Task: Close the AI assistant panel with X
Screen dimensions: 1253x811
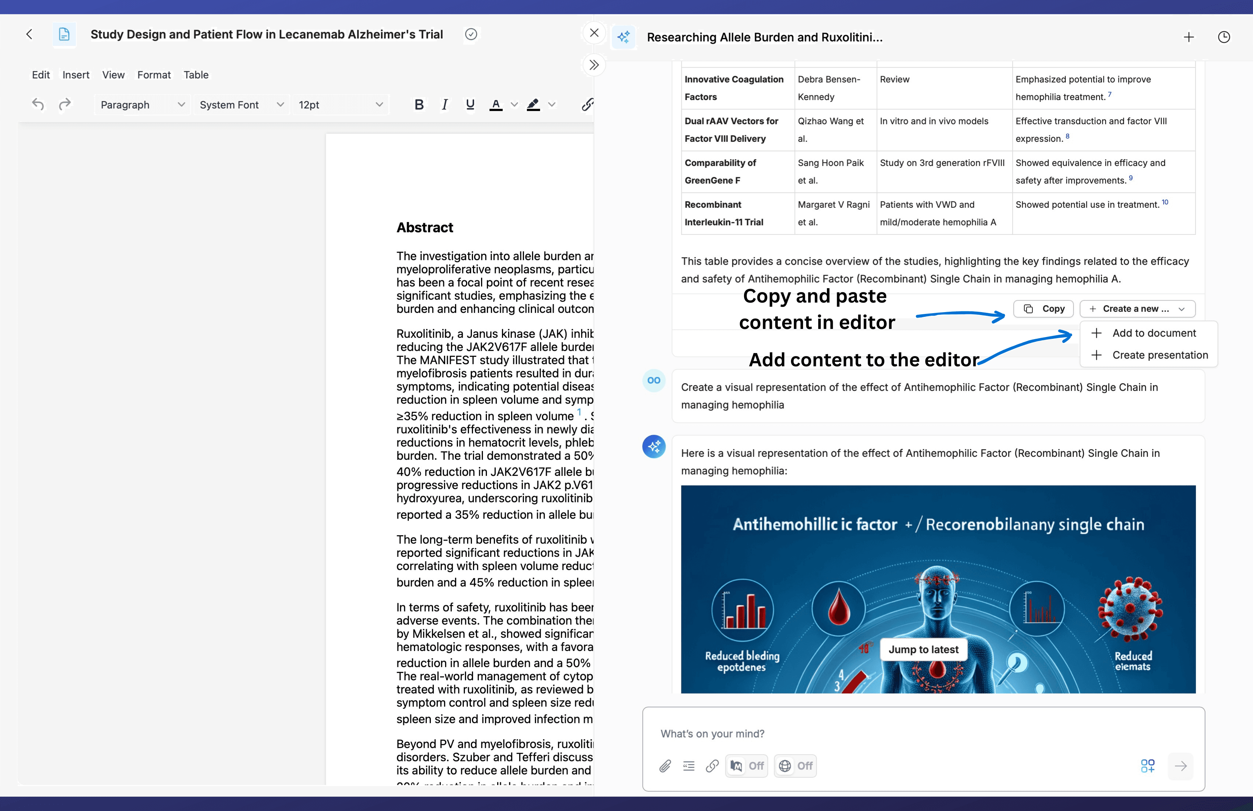Action: click(594, 33)
